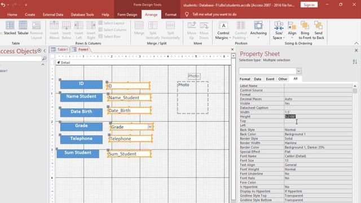Viewport: 361px width, 203px height.
Task: Click Insert Left in Rows & Columns
Action: tap(78, 30)
